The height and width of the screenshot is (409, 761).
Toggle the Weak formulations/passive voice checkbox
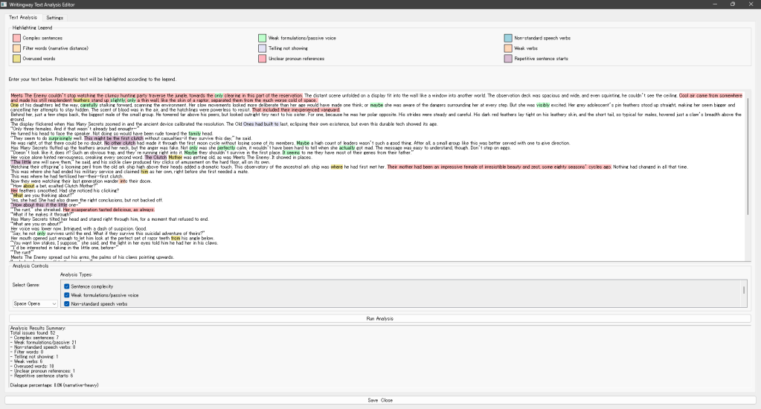[67, 295]
